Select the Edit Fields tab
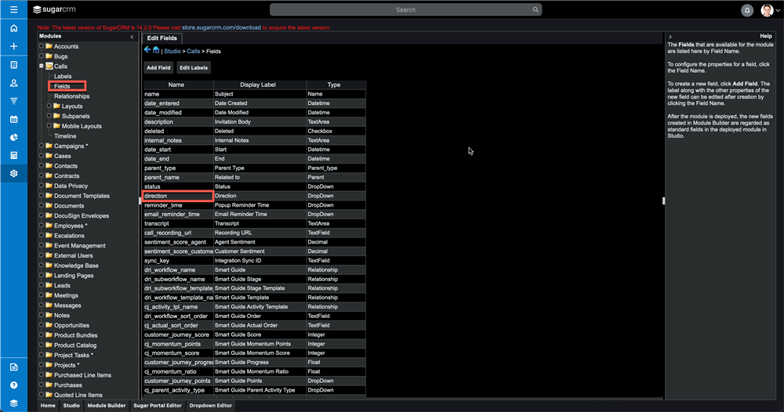Screen dimensions: 784x412 pyautogui.click(x=162, y=38)
